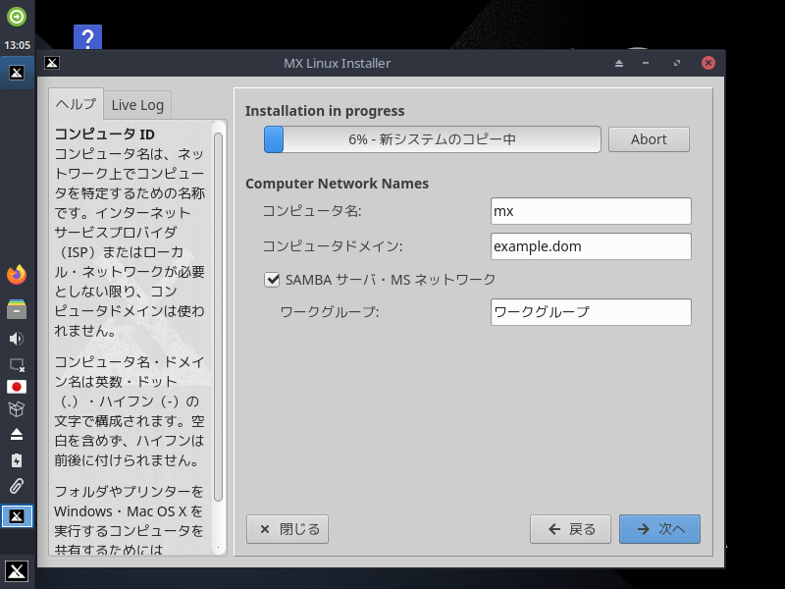The image size is (785, 589).
Task: Click the eject media tray icon
Action: (17, 434)
